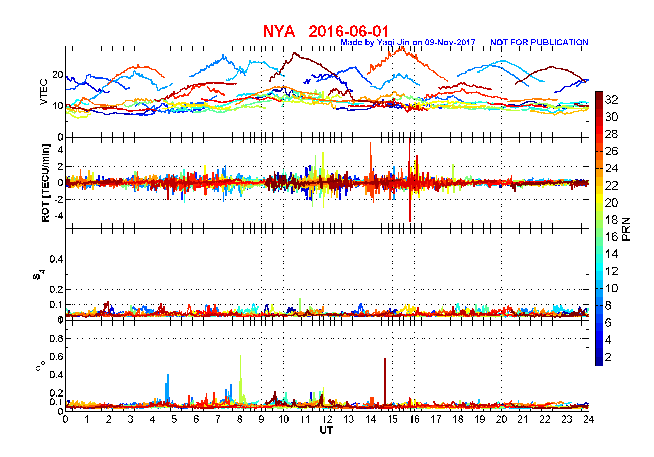Click x-axis tick label 20
This screenshot has width=654, height=457.
(x=501, y=419)
